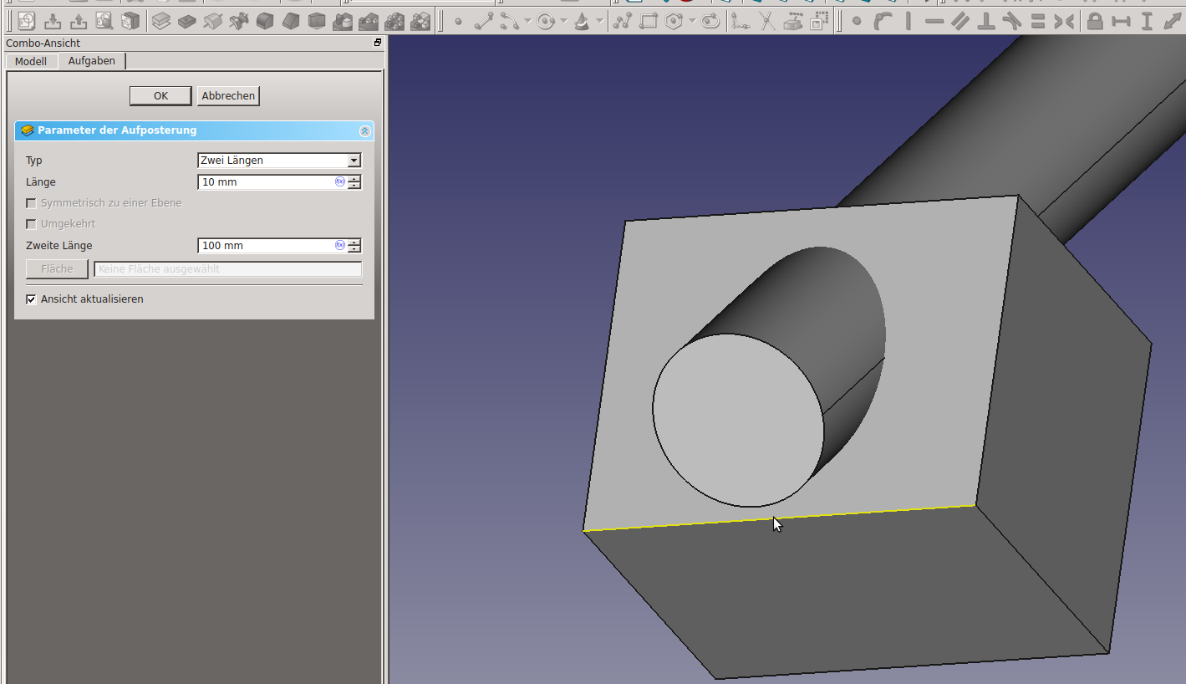The width and height of the screenshot is (1186, 684).
Task: Confirm the pad with OK button
Action: pos(160,96)
